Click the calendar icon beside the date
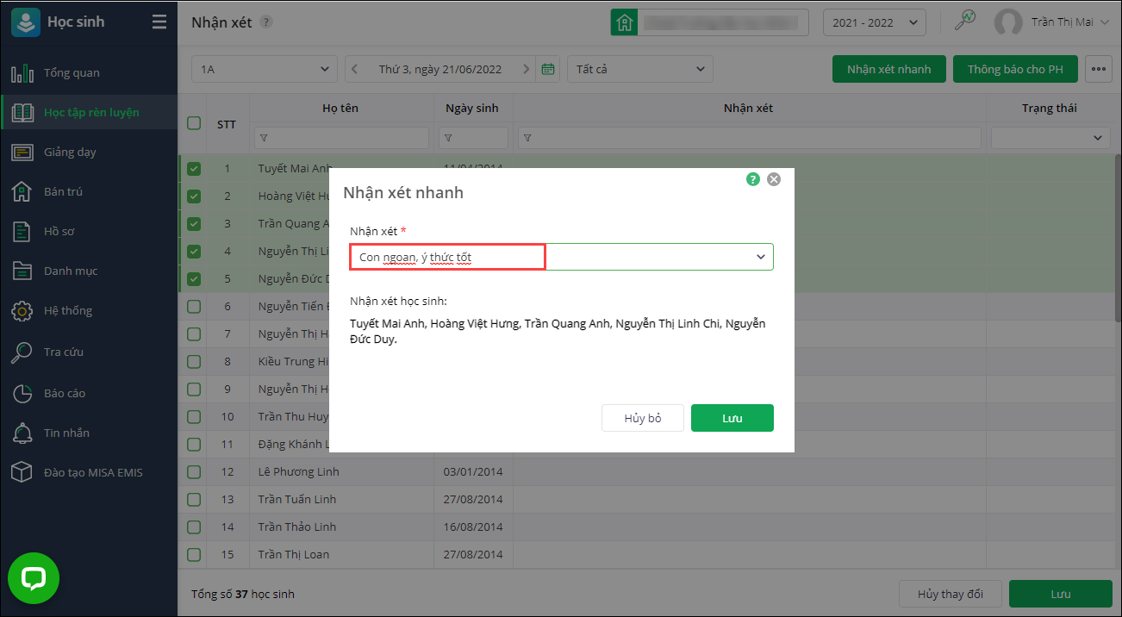This screenshot has width=1122, height=617. [547, 69]
